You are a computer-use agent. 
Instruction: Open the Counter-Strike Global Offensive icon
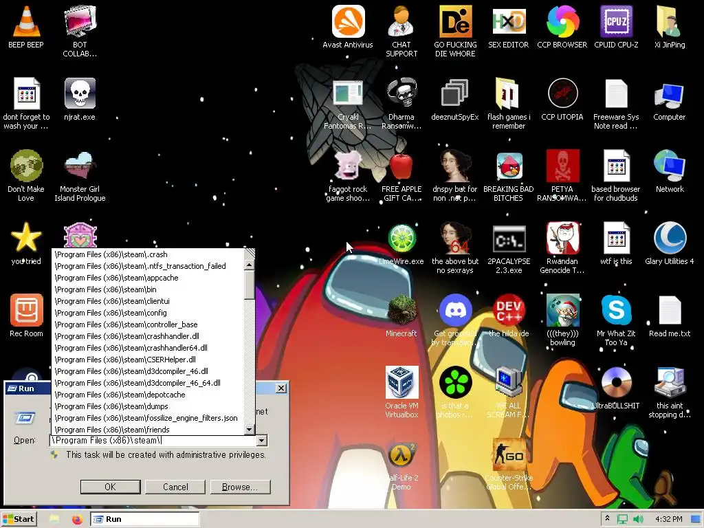[508, 454]
